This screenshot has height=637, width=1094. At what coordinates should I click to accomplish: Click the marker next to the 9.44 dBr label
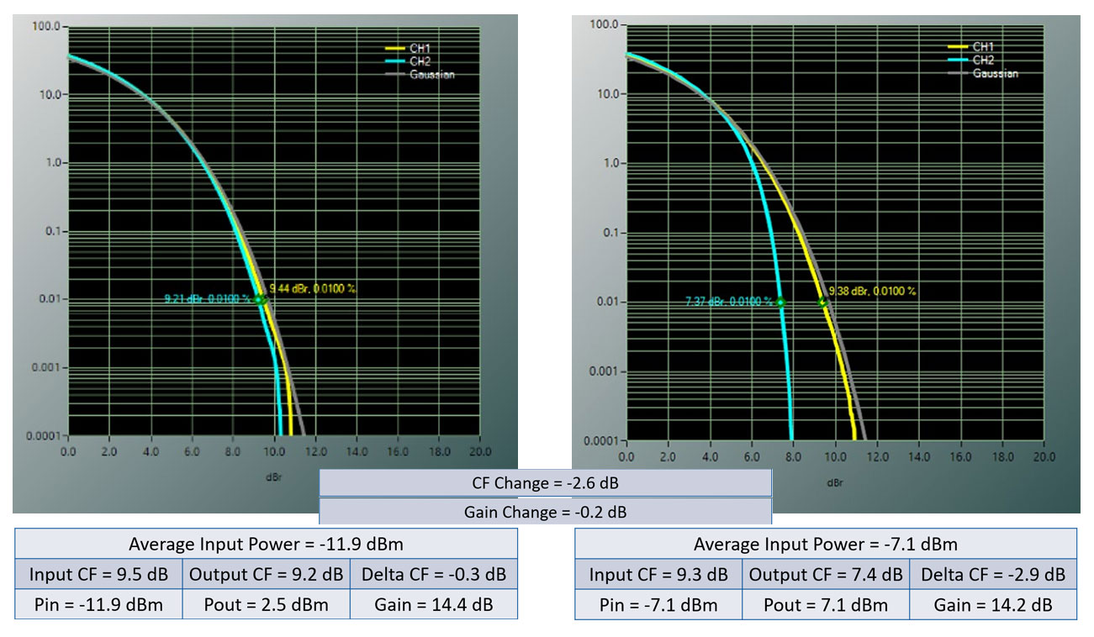pos(263,299)
